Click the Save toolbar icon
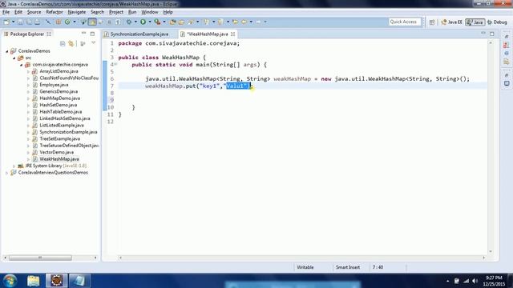Screen dimensions: 513x288 coord(20,22)
